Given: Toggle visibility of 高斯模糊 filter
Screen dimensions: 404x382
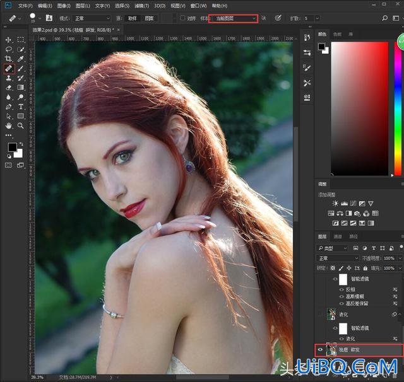Looking at the screenshot, I should point(342,297).
